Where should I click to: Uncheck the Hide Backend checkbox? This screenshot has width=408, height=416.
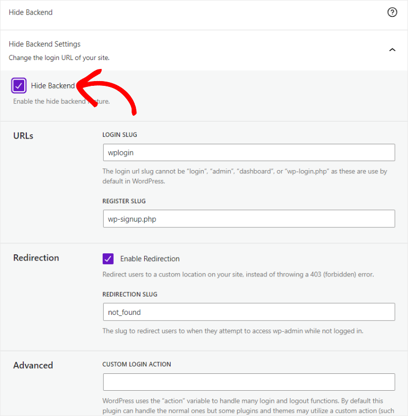tap(18, 85)
